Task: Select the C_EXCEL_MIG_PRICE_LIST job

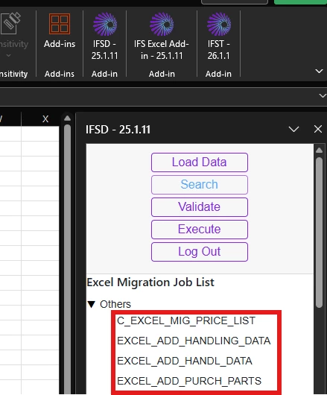Action: (186, 320)
